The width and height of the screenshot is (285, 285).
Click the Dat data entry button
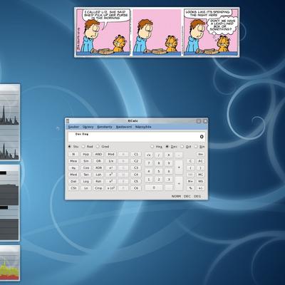pyautogui.click(x=73, y=181)
